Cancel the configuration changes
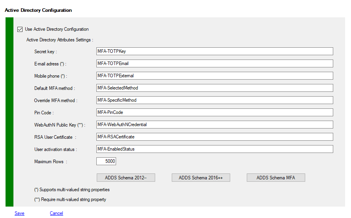This screenshot has height=218, width=351. pyautogui.click(x=56, y=213)
